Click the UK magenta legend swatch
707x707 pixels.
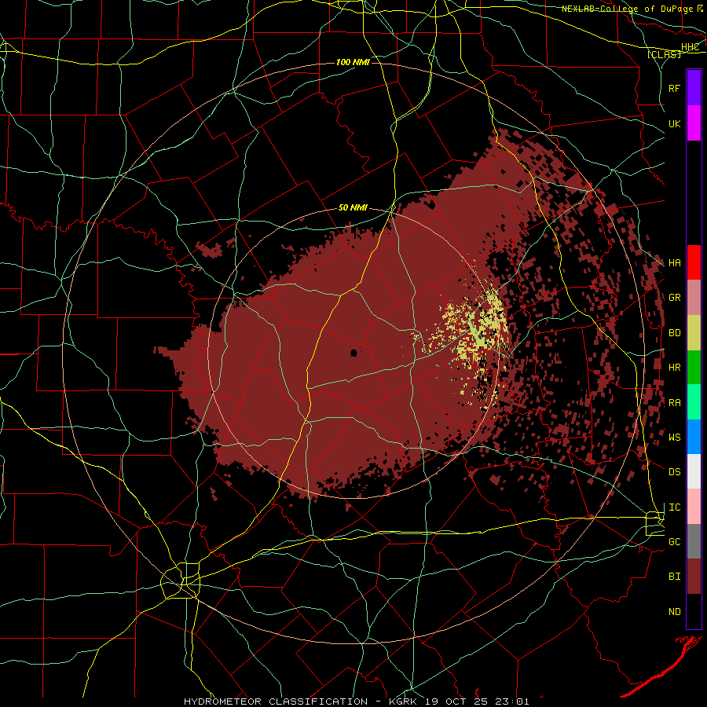click(694, 123)
